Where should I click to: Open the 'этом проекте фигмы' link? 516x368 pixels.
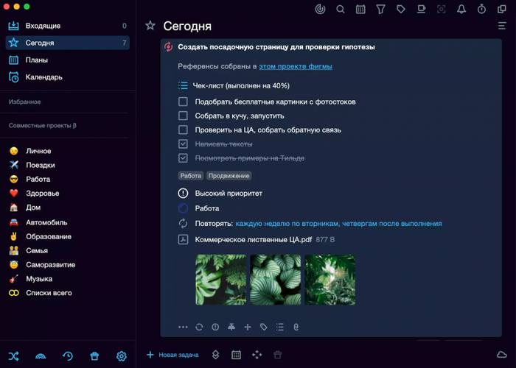295,66
